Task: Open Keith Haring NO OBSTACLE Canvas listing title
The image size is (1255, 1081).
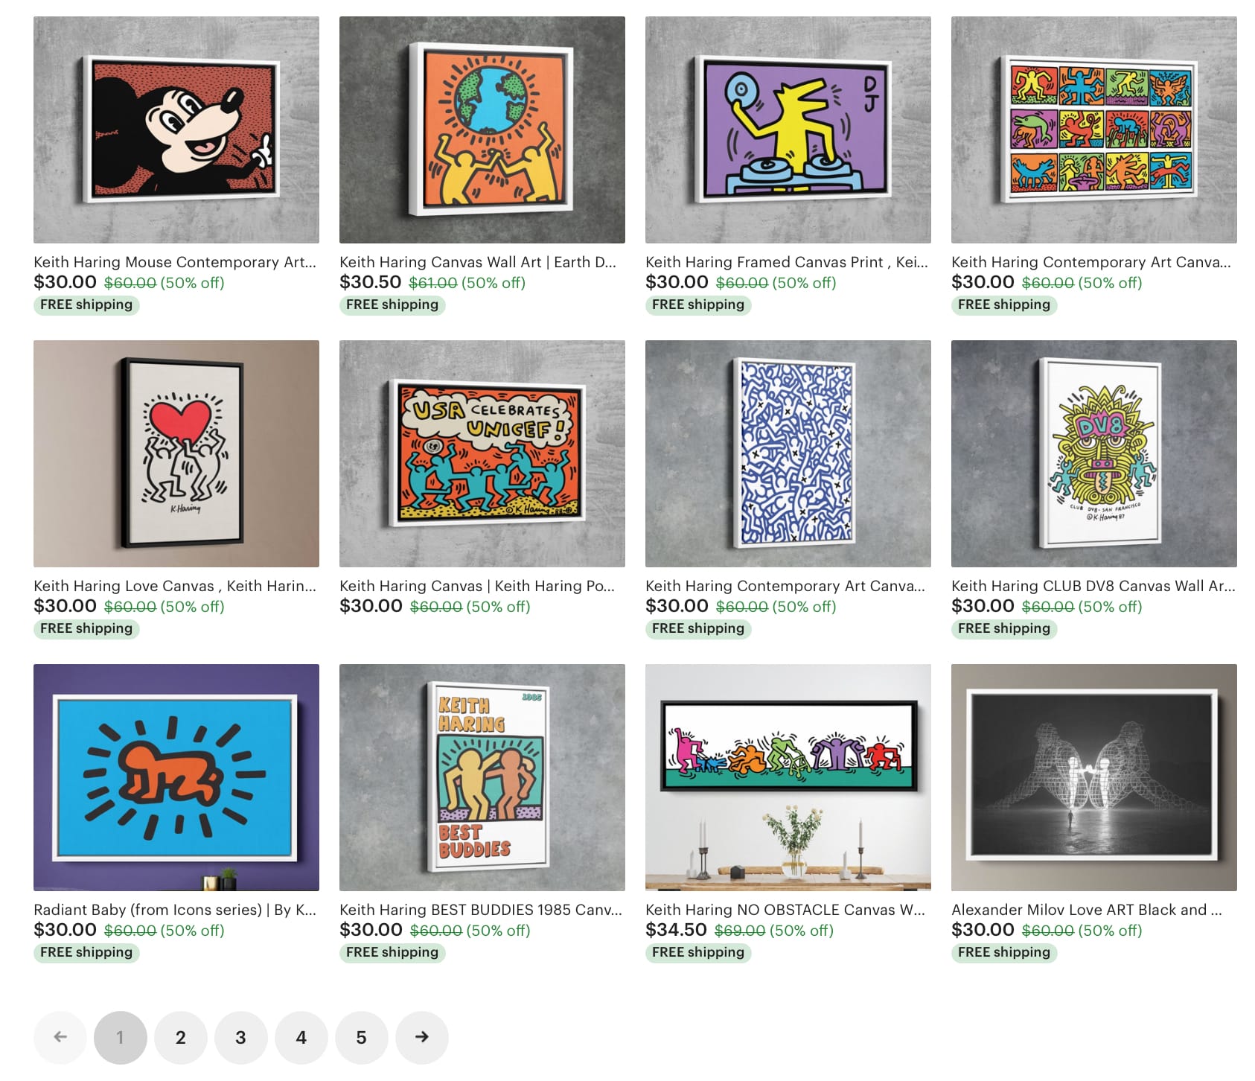Action: pyautogui.click(x=785, y=910)
